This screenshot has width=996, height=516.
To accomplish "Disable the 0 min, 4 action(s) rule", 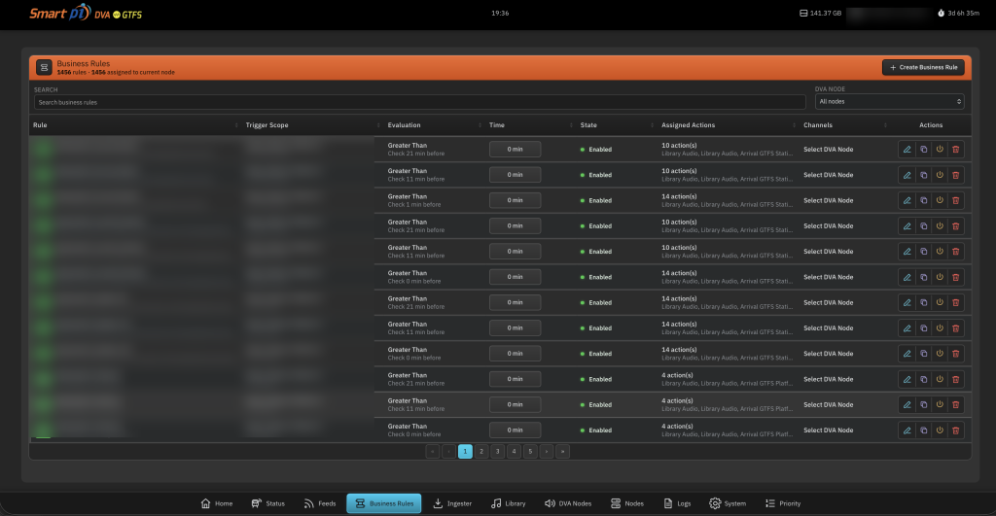I will [940, 430].
